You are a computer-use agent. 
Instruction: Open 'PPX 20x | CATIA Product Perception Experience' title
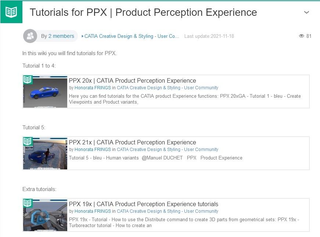pos(132,80)
